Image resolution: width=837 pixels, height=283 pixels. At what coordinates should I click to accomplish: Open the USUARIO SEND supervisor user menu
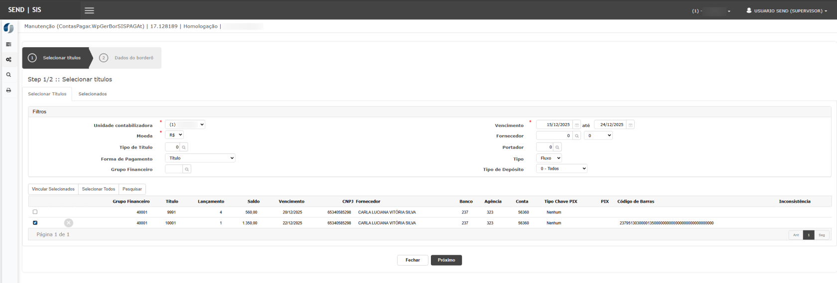click(787, 10)
